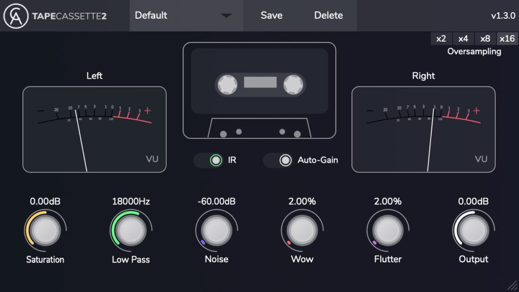Image resolution: width=519 pixels, height=292 pixels.
Task: Select x8 oversampling
Action: [x=485, y=39]
